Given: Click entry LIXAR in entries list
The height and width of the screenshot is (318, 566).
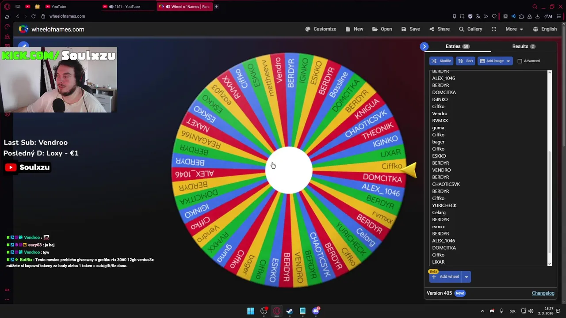Looking at the screenshot, I should (x=438, y=262).
